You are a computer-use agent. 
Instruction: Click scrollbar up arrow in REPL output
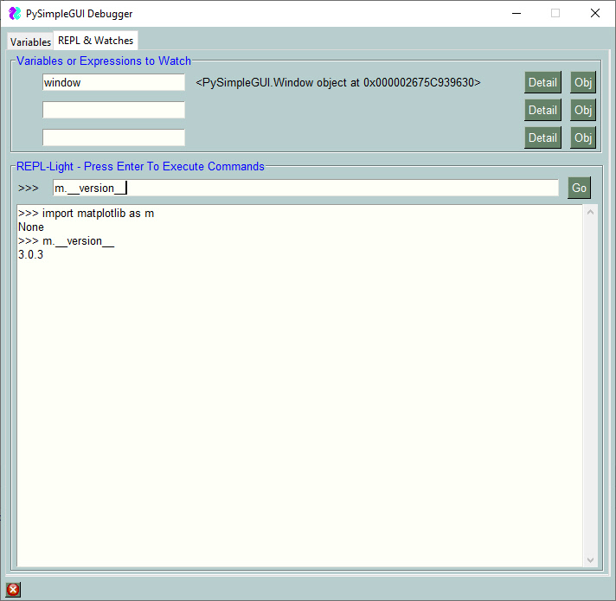[590, 213]
